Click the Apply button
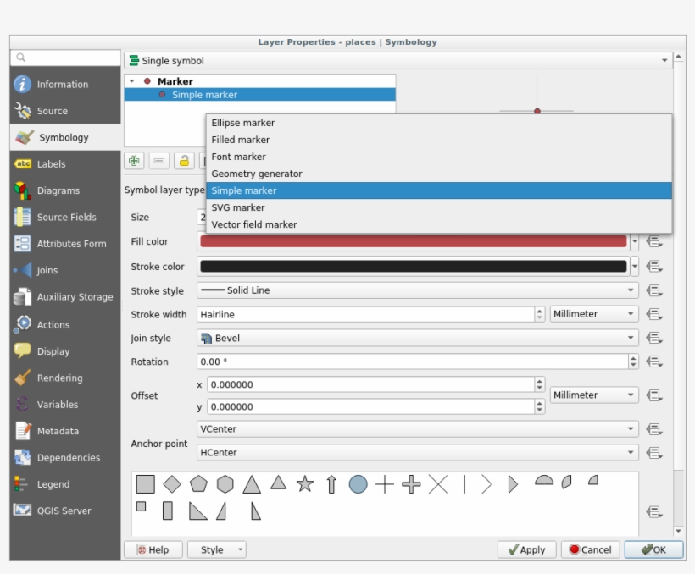Viewport: 695px width, 574px height. 525,549
